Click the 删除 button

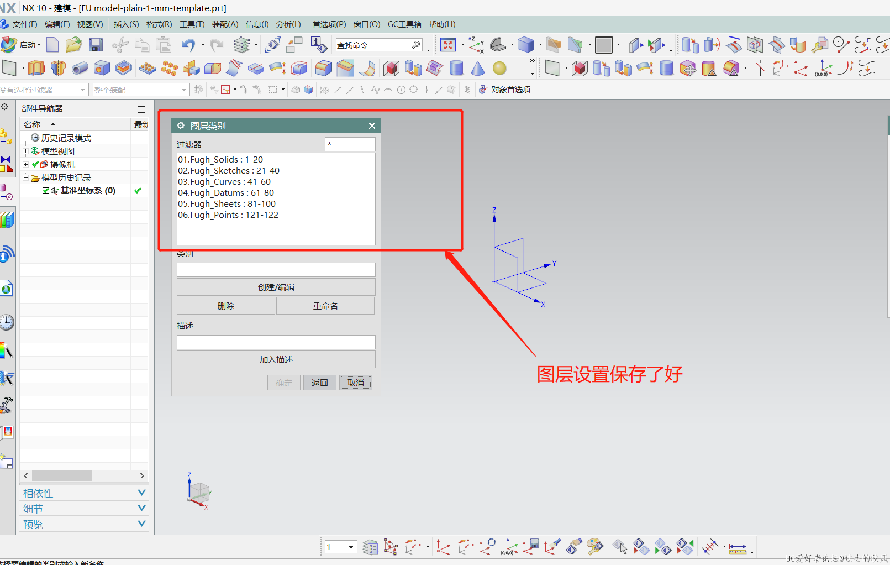click(226, 306)
